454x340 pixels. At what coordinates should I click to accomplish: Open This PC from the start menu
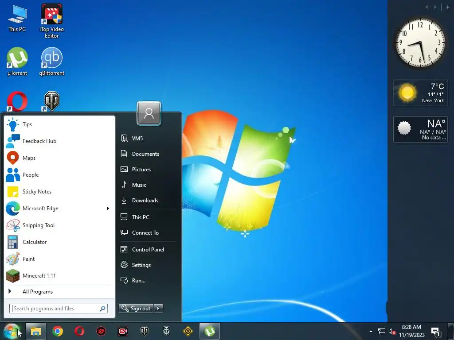click(x=148, y=217)
